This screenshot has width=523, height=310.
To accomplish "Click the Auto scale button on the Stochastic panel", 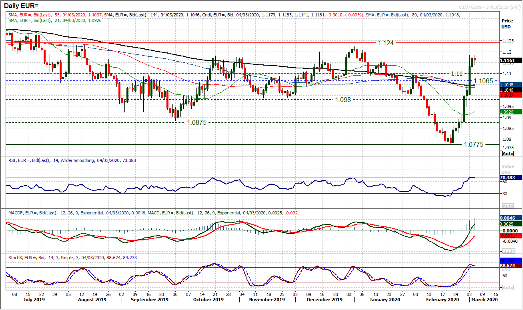I will (x=507, y=288).
